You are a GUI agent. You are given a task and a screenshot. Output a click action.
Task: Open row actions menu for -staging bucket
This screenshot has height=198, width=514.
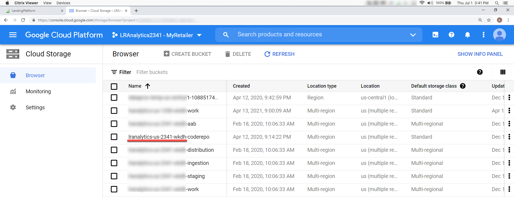tap(509, 176)
